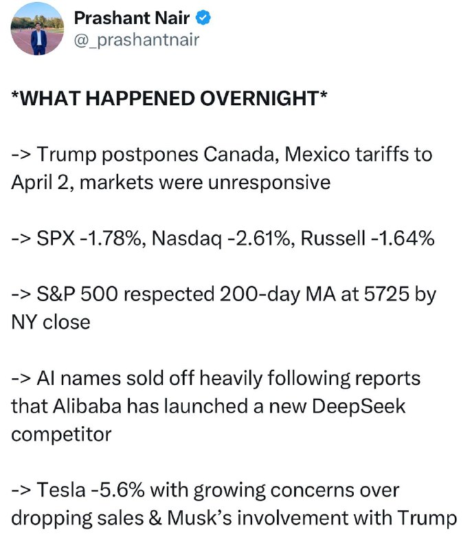This screenshot has height=550, width=472.
Task: Select the Russell -1.64% figure
Action: point(368,239)
